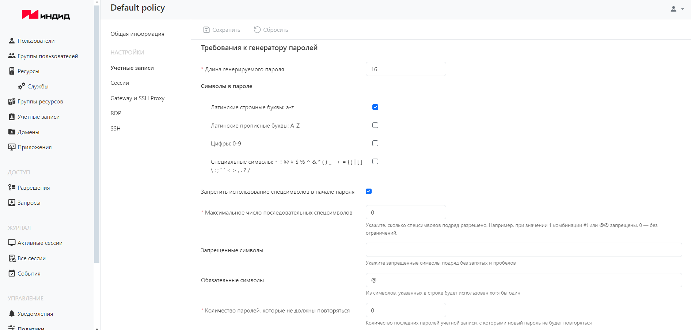
Task: Open User groups via its icon
Action: tap(12, 56)
